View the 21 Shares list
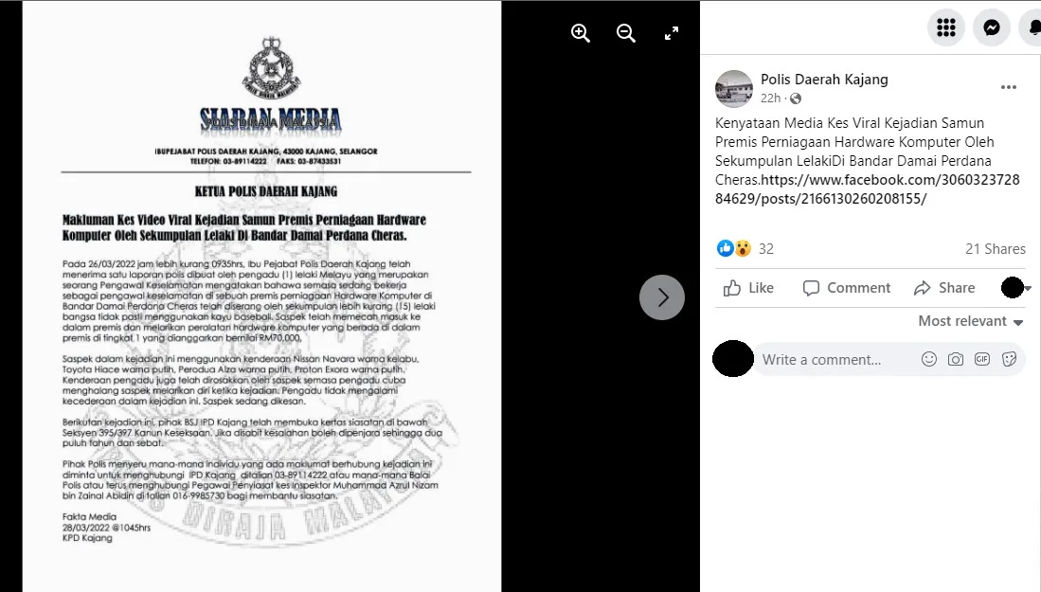 coord(996,249)
